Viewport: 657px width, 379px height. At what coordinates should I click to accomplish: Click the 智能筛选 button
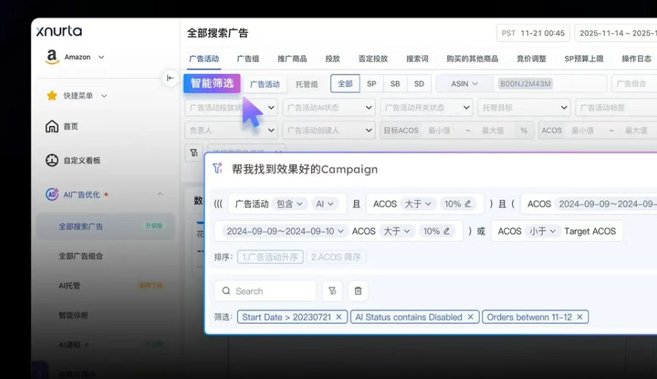[212, 83]
